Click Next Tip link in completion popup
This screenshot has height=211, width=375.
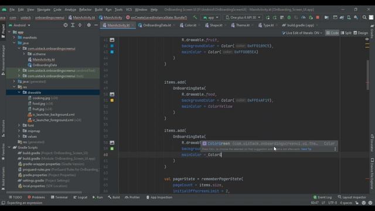[306, 149]
